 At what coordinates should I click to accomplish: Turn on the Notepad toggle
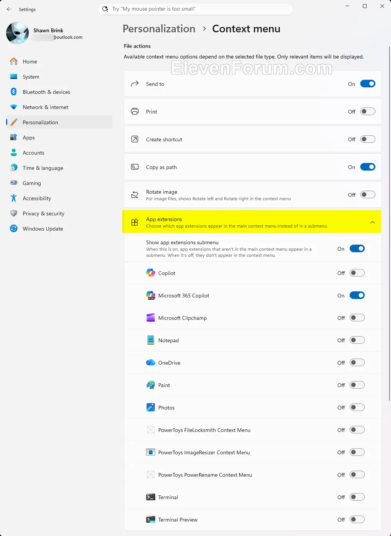pos(357,340)
